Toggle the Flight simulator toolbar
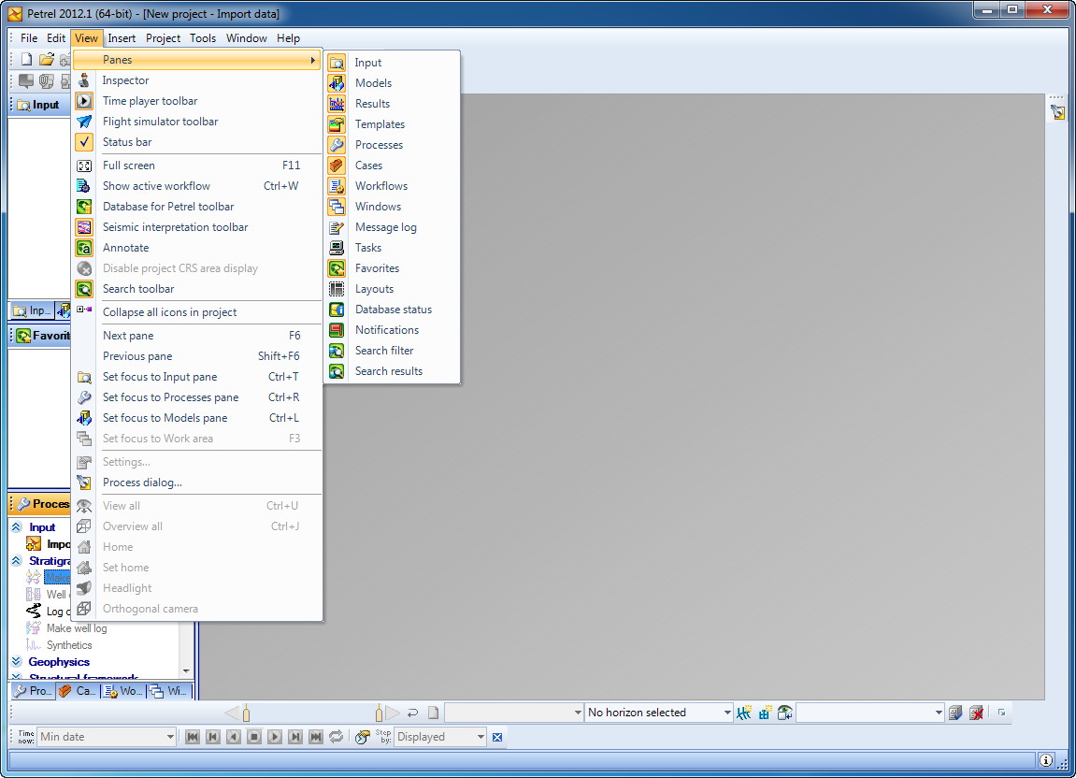The image size is (1076, 778). (197, 122)
